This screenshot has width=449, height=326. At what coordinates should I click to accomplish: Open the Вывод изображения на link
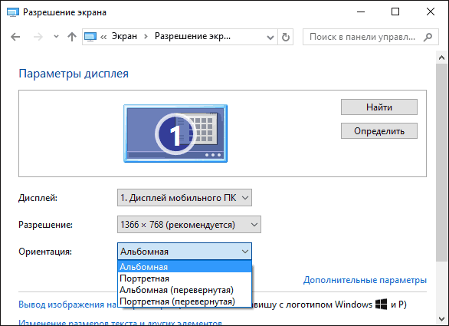(68, 305)
